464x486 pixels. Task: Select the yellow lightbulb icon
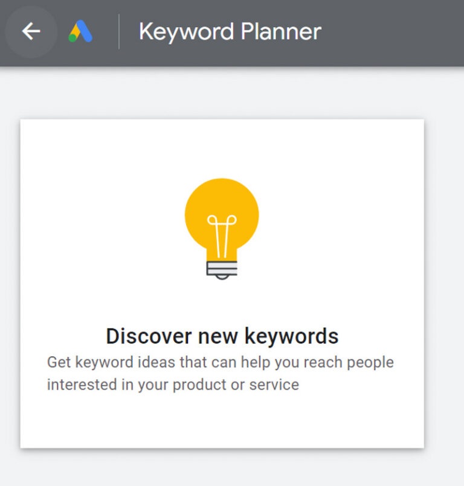click(222, 229)
